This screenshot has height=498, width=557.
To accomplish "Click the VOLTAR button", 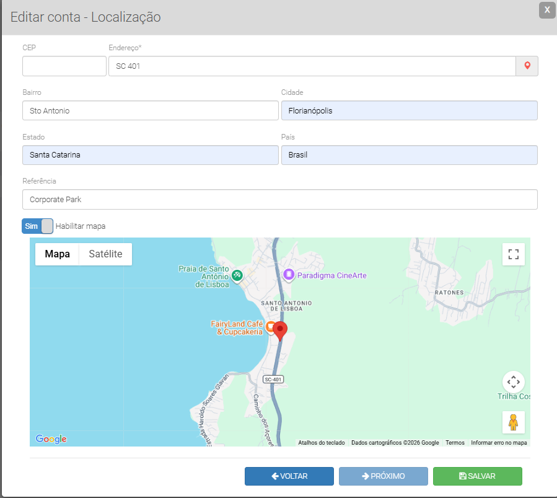I will point(289,476).
